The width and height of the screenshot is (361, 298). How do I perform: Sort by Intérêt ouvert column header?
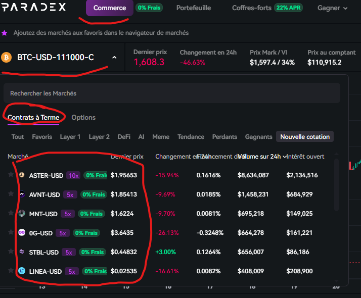305,157
